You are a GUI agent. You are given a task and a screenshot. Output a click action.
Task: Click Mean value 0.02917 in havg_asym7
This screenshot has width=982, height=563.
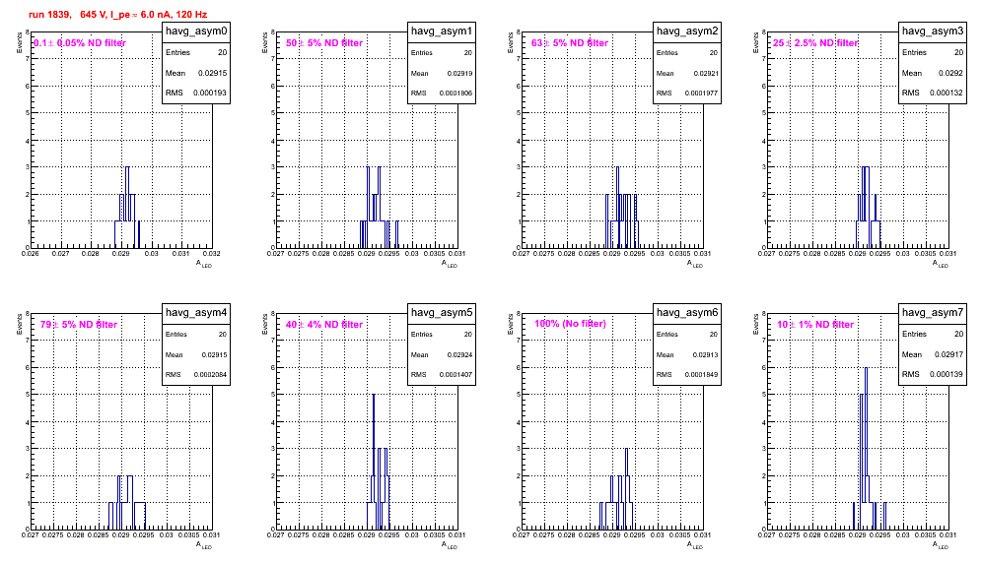coord(948,354)
